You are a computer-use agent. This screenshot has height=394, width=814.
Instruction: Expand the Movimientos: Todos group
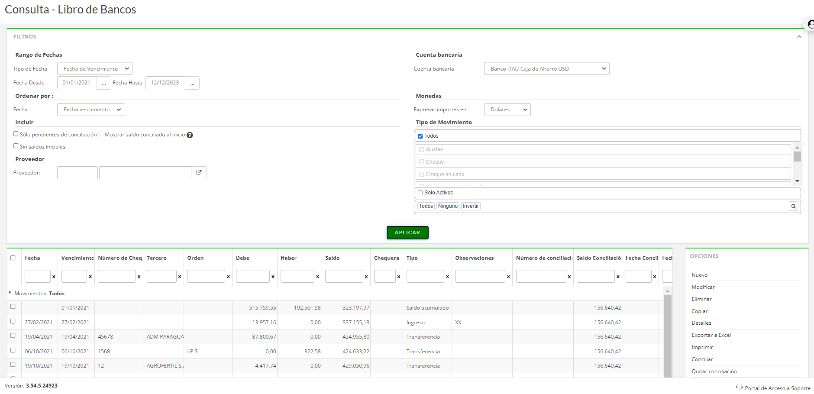coord(10,293)
